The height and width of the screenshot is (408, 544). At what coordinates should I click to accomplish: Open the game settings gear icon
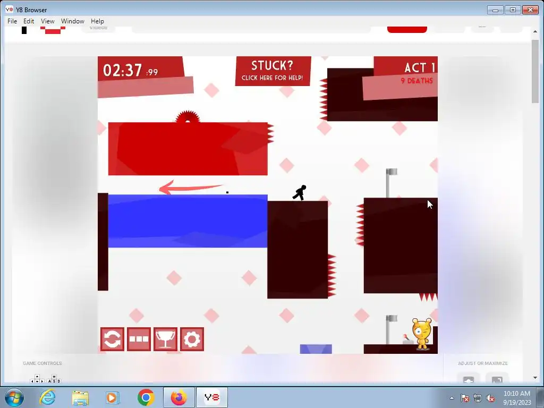(x=192, y=339)
